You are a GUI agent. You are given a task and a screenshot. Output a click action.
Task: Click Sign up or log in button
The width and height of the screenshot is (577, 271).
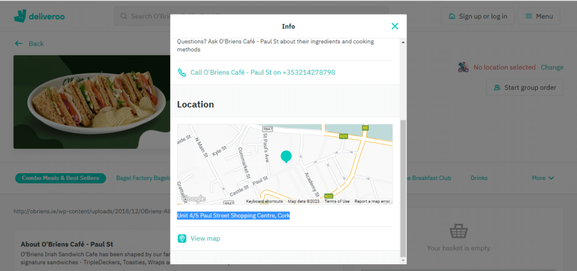coord(478,16)
